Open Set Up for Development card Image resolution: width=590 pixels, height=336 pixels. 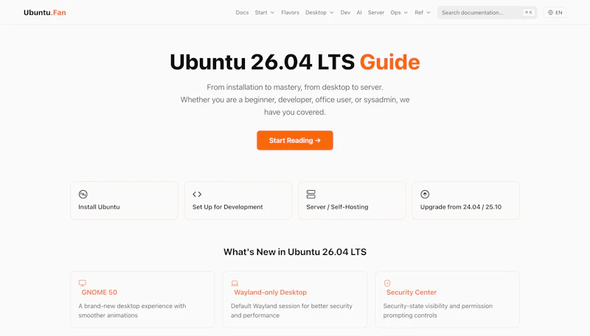tap(237, 200)
